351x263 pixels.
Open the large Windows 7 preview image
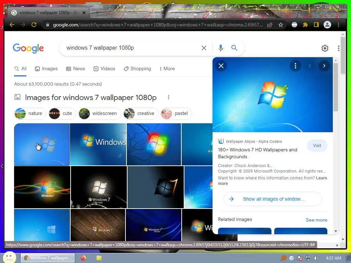coord(273,95)
